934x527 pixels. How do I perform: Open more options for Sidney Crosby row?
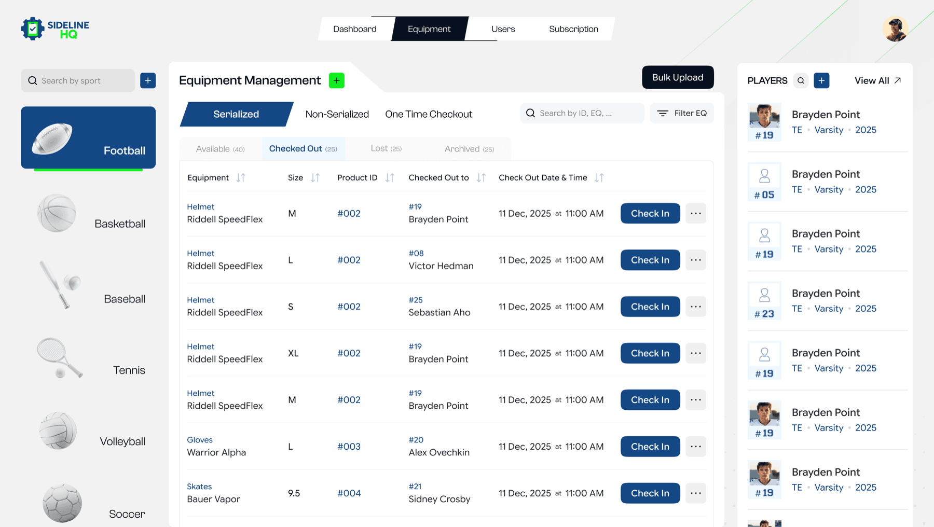click(696, 493)
